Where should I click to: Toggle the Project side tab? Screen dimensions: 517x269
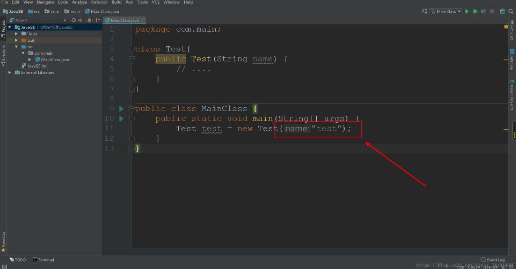[3, 28]
